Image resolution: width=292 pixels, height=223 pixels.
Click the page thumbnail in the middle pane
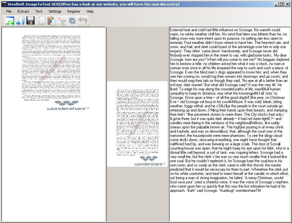137,124
